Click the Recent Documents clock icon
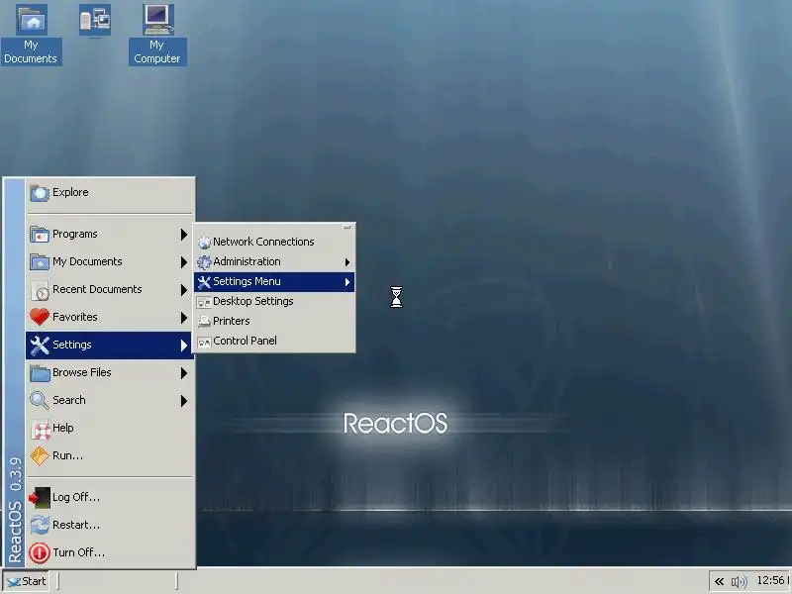The width and height of the screenshot is (792, 594). (x=40, y=290)
